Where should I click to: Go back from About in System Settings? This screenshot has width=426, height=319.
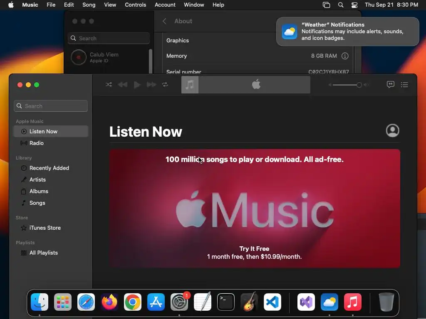(164, 21)
